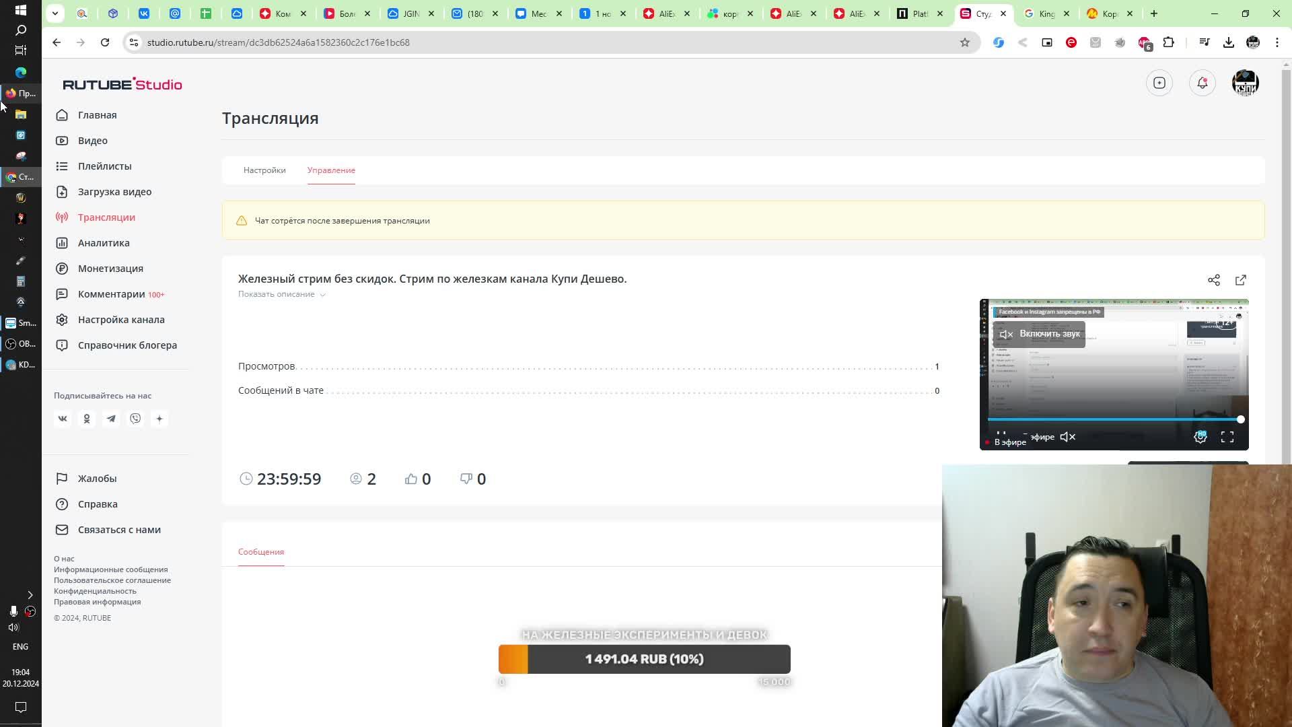Open VK social link icon
The height and width of the screenshot is (727, 1292).
tap(63, 419)
